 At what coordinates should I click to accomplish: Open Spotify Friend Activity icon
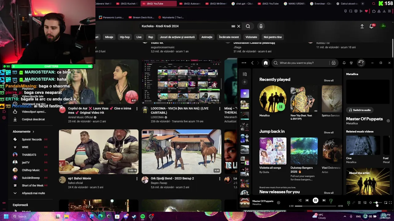click(x=351, y=63)
